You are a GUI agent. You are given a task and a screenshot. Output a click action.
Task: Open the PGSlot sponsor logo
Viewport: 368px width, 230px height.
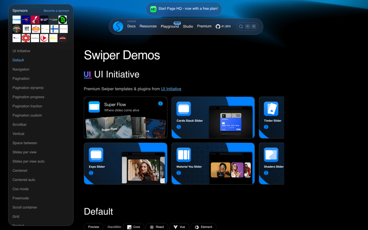(36, 29)
